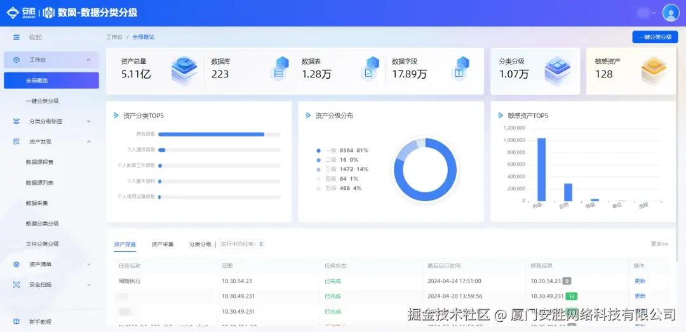Open the user account dropdown arrow
The height and width of the screenshot is (332, 686).
coord(654,13)
